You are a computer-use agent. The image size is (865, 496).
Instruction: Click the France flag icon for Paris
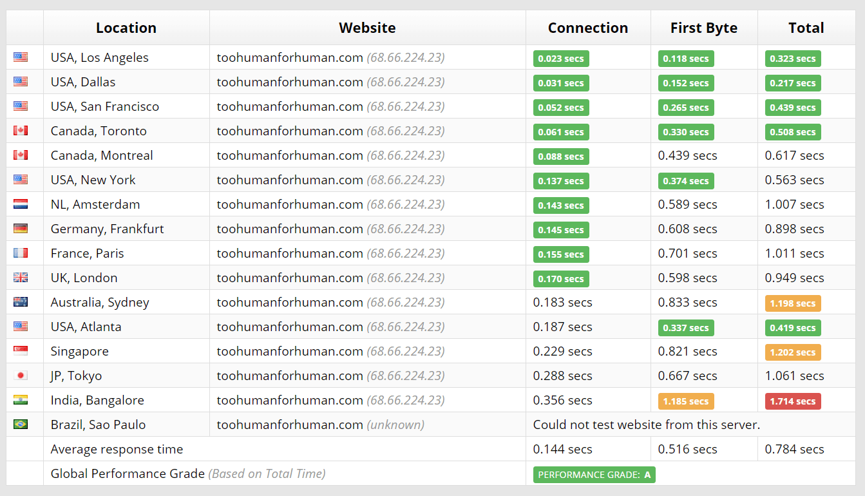(21, 253)
